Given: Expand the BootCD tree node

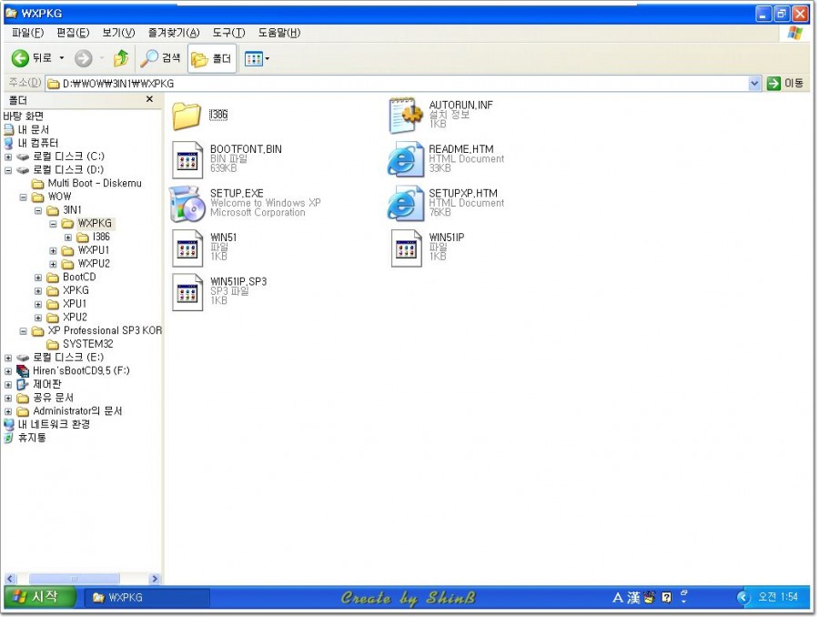Looking at the screenshot, I should [38, 278].
